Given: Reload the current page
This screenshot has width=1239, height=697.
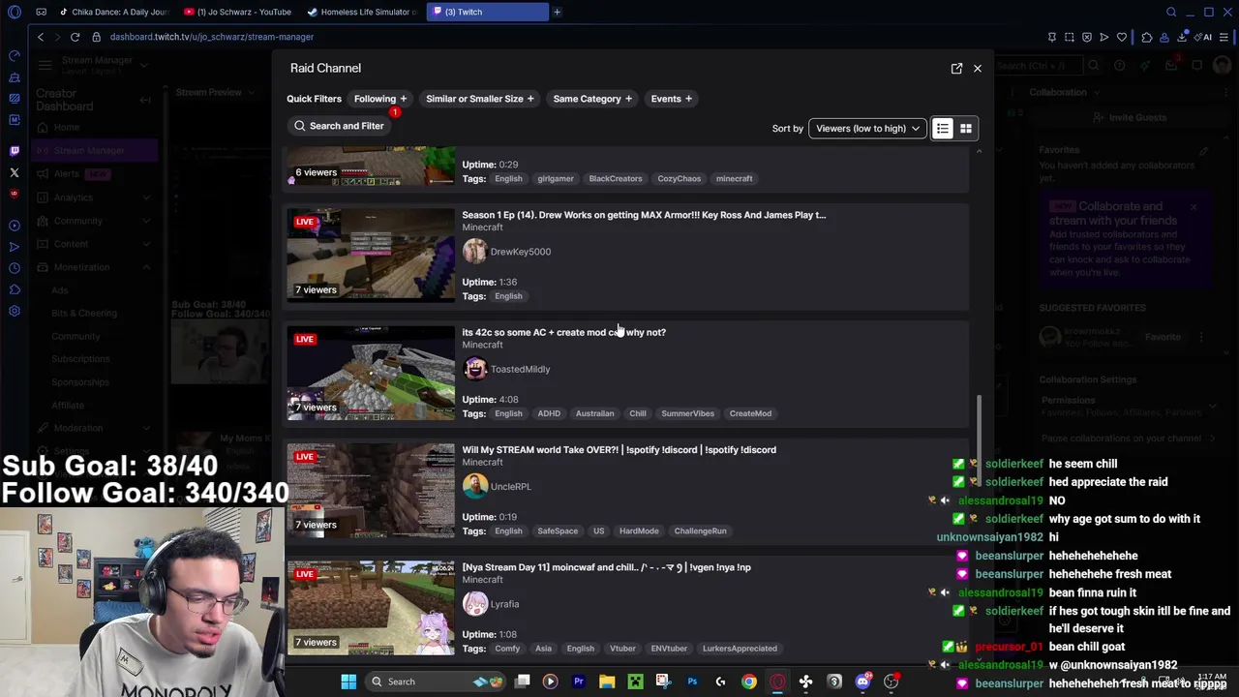Looking at the screenshot, I should 75,37.
